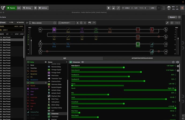Undo the last edit in Helix Native

[90, 23]
